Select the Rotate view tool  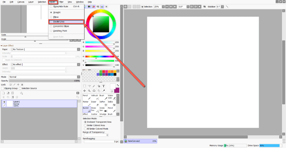point(94,91)
